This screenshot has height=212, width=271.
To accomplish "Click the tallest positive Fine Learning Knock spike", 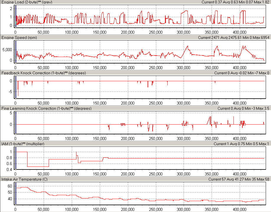I will coord(210,117).
